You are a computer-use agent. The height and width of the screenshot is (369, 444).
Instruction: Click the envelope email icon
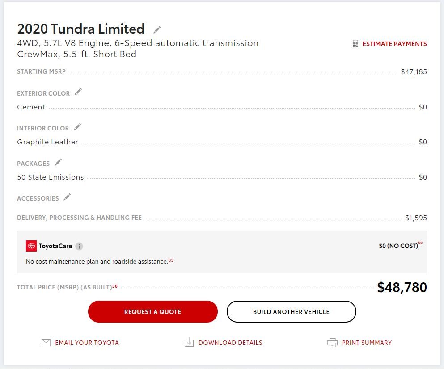(46, 343)
